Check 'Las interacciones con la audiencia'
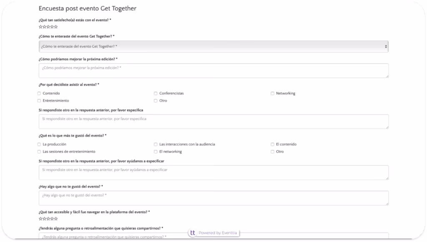The height and width of the screenshot is (242, 427). (x=156, y=145)
